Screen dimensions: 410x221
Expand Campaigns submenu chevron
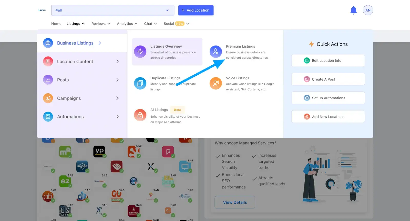pos(117,98)
